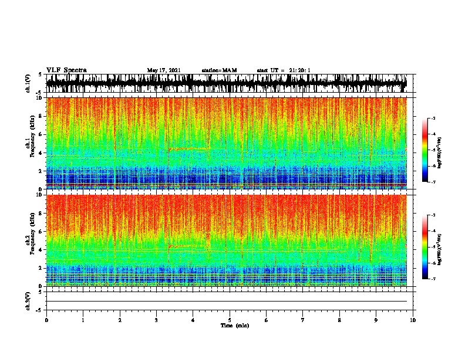Click the ch.1 spectrogram panel
Image resolution: width=465 pixels, height=359 pixels.
pyautogui.click(x=227, y=143)
